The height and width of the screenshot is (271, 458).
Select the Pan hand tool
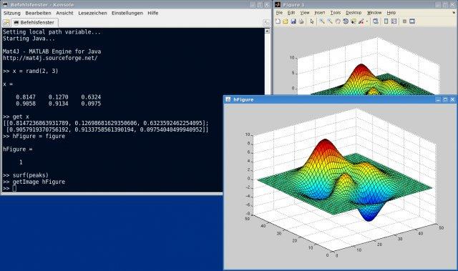(338, 21)
